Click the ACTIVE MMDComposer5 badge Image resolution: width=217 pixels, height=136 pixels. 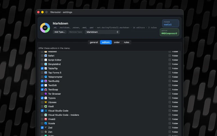[x=169, y=32]
